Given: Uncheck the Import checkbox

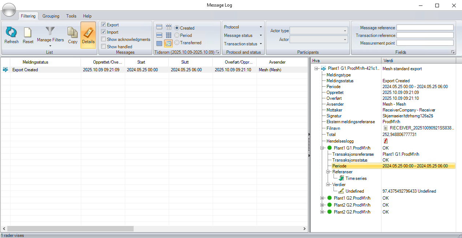Looking at the screenshot, I should coord(104,32).
